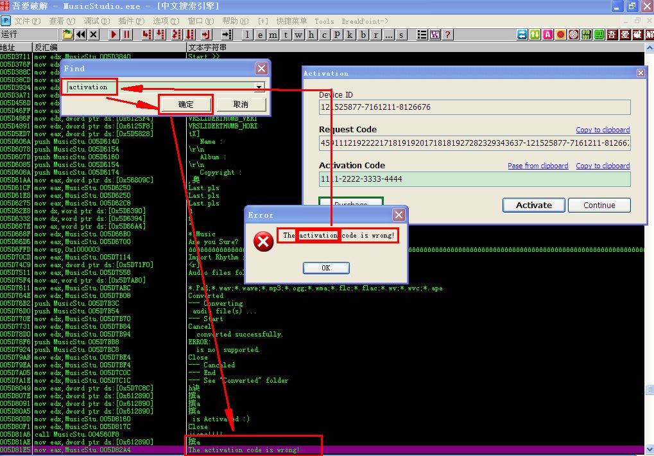Open CPU window with the 'c' button
The image size is (654, 456).
point(324,35)
